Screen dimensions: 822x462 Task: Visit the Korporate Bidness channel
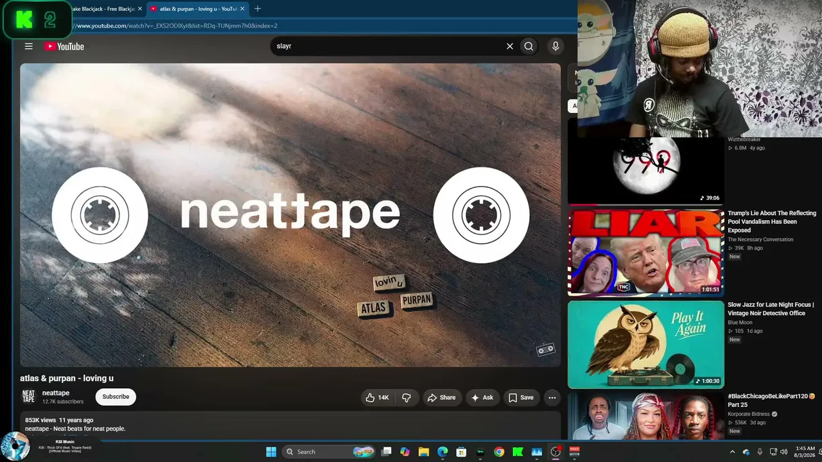749,415
